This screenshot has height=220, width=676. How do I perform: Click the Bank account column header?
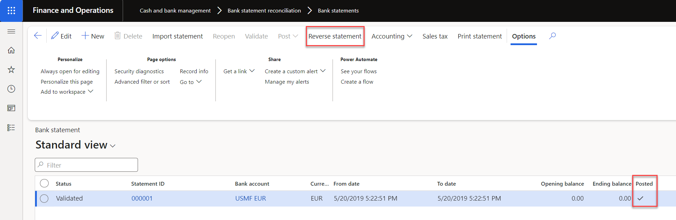[252, 184]
